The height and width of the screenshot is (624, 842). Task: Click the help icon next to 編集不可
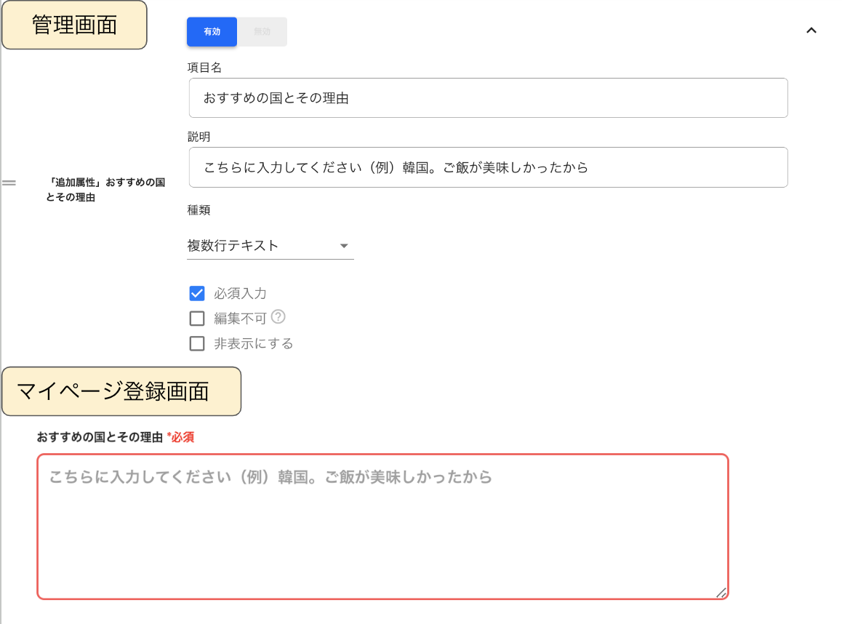click(x=278, y=317)
